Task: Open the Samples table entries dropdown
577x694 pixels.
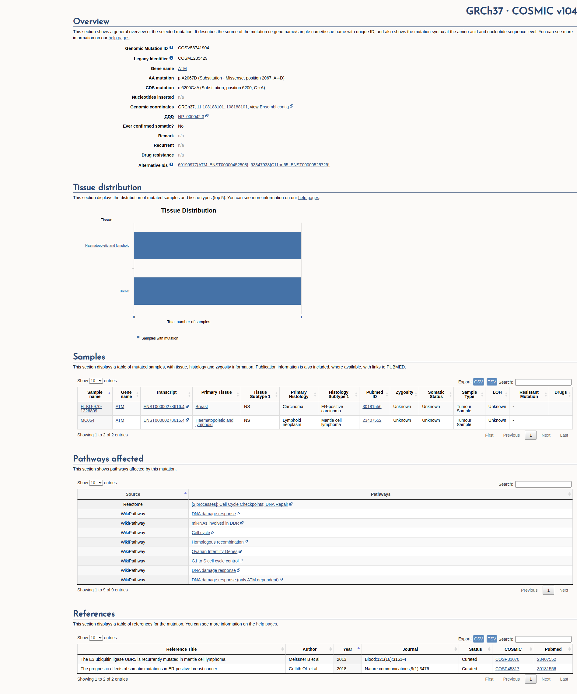Action: (x=96, y=381)
